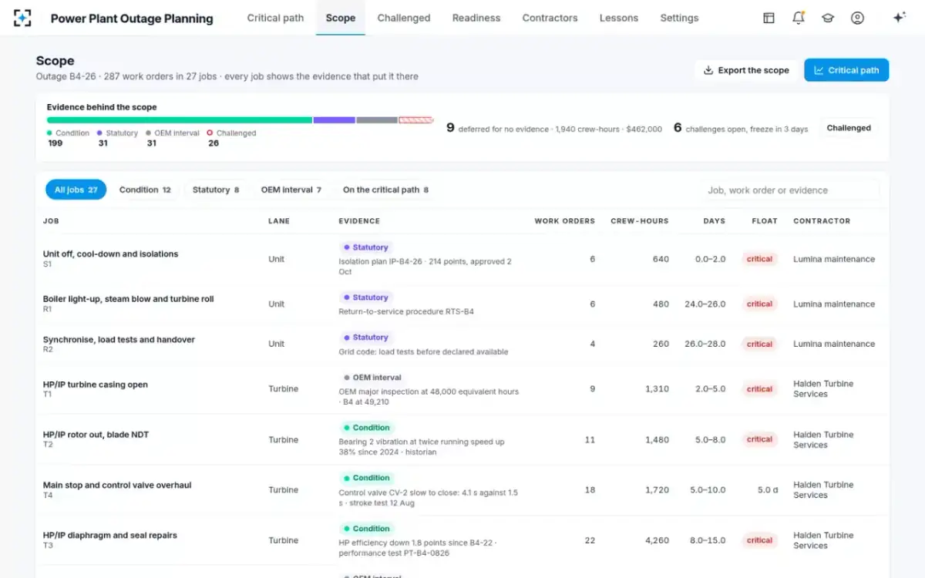Sort by the Crew-Hours column header

point(639,221)
